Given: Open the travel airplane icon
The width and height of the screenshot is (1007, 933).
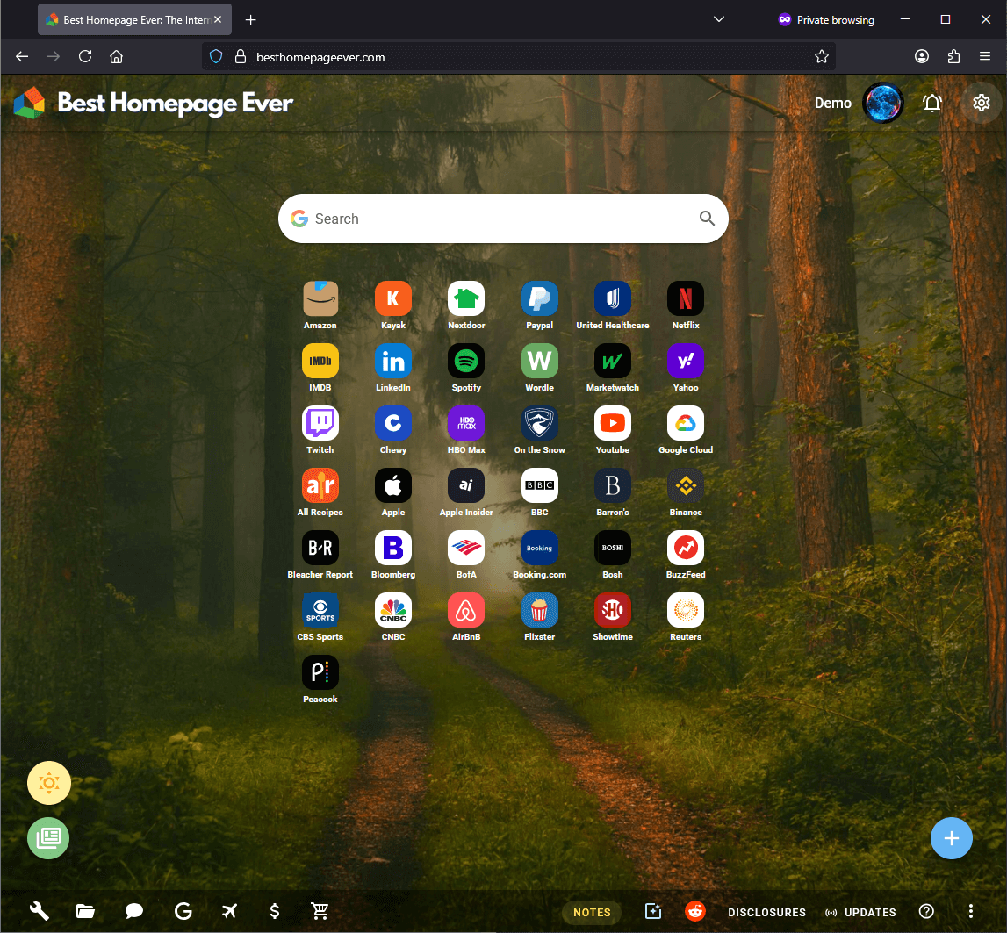Looking at the screenshot, I should [x=229, y=911].
